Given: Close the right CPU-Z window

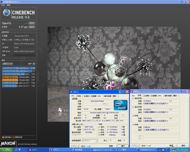Looking at the screenshot, I should tap(188, 92).
